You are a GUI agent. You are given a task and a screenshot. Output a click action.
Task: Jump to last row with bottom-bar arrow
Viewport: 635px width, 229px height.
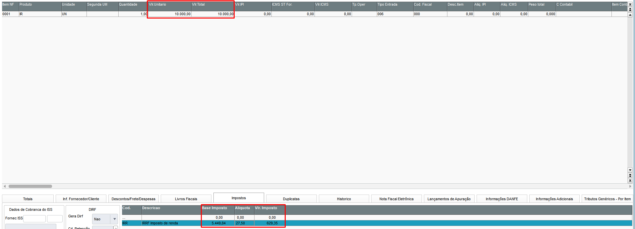(x=630, y=181)
